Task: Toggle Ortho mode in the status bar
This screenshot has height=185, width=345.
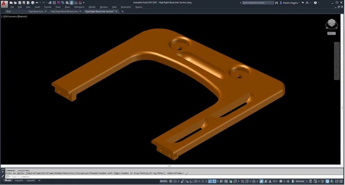Action: pyautogui.click(x=191, y=181)
